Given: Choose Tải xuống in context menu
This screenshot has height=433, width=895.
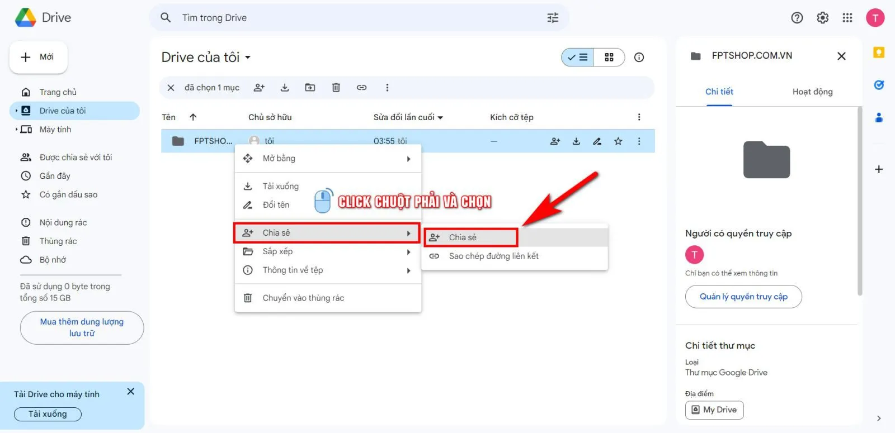Looking at the screenshot, I should [328, 187].
